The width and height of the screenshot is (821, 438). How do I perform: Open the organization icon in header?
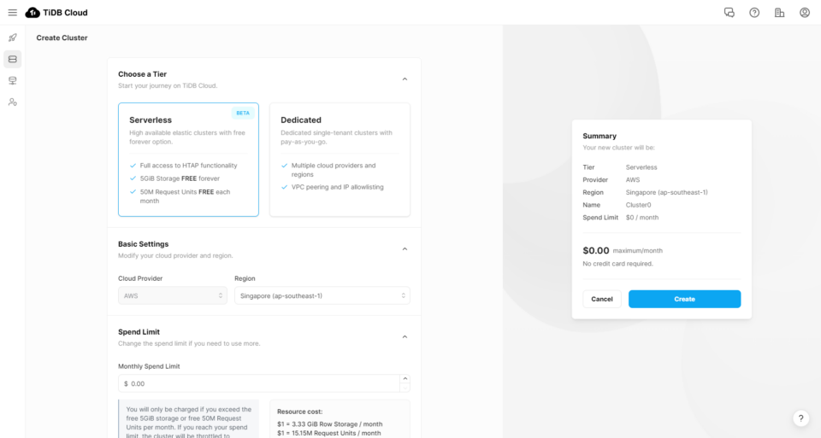(x=779, y=13)
